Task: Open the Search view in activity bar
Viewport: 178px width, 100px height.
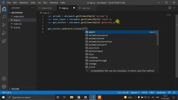Action: (4, 17)
